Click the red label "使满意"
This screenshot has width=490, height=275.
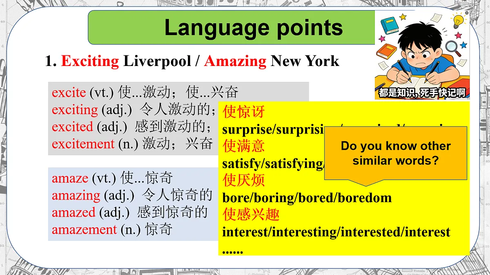pos(244,146)
